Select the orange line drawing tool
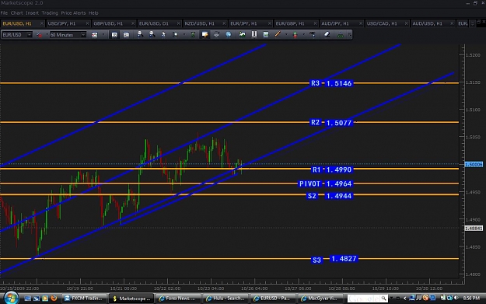This screenshot has width=486, height=304. pos(278,34)
